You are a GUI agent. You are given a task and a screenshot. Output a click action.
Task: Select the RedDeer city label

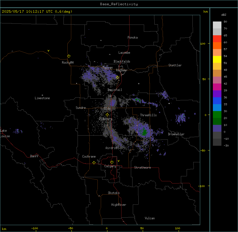121,70
